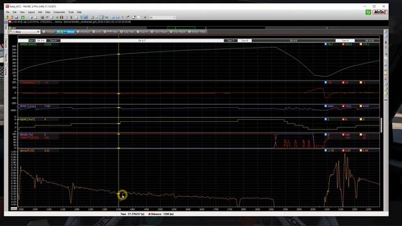This screenshot has height=226, width=402.
Task: Select the Chan Report worksheet tab
Action: pos(178,32)
